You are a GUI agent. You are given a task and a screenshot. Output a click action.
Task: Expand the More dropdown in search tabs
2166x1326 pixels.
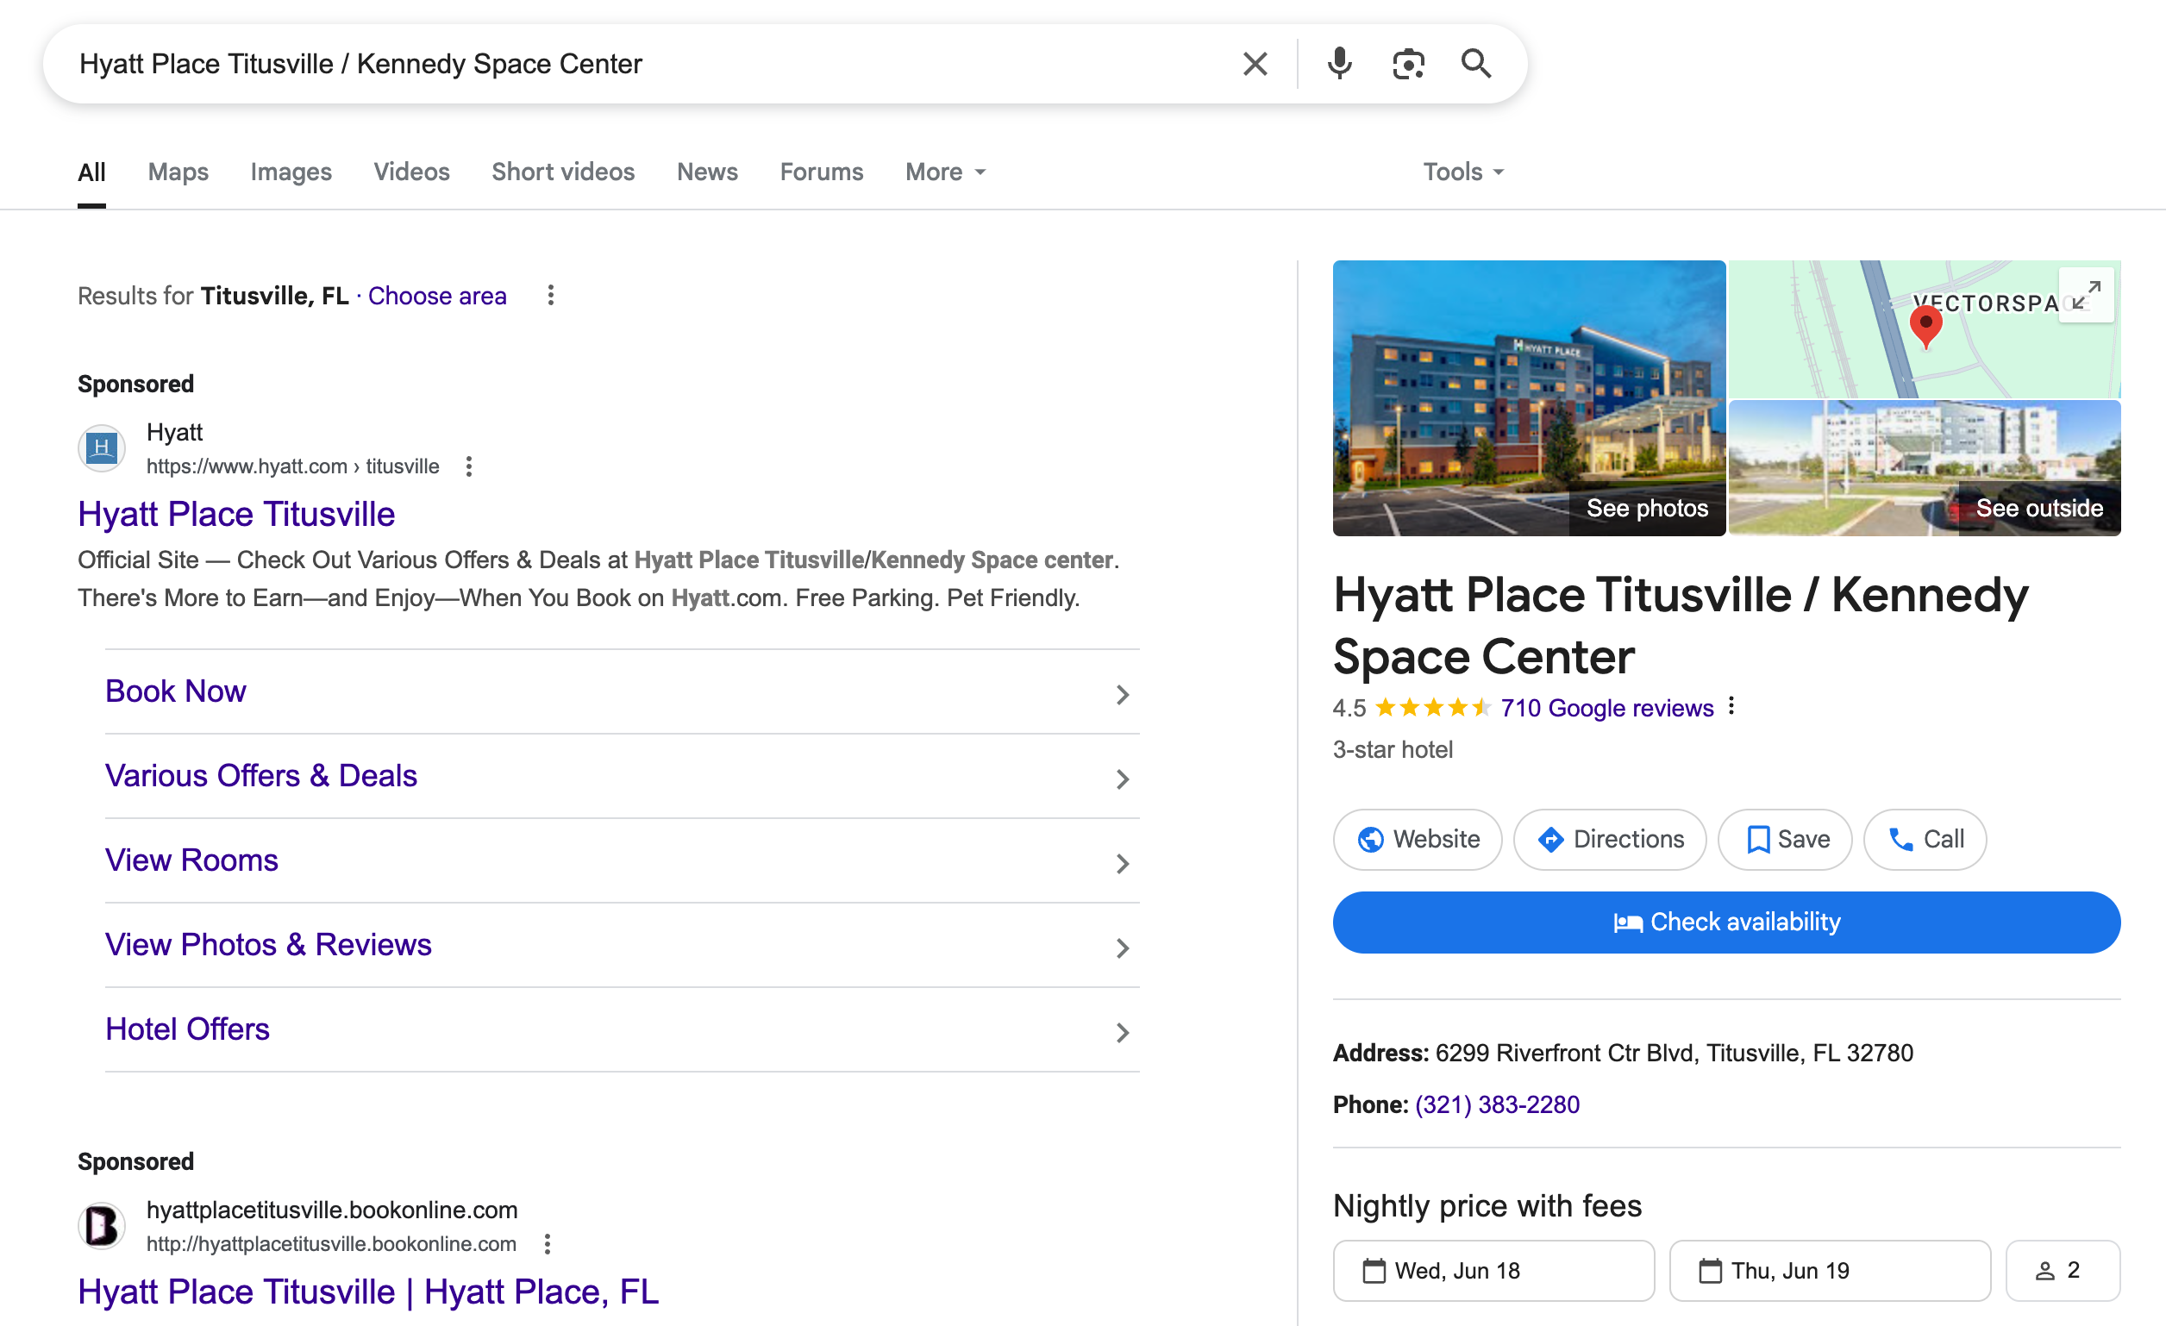[945, 172]
